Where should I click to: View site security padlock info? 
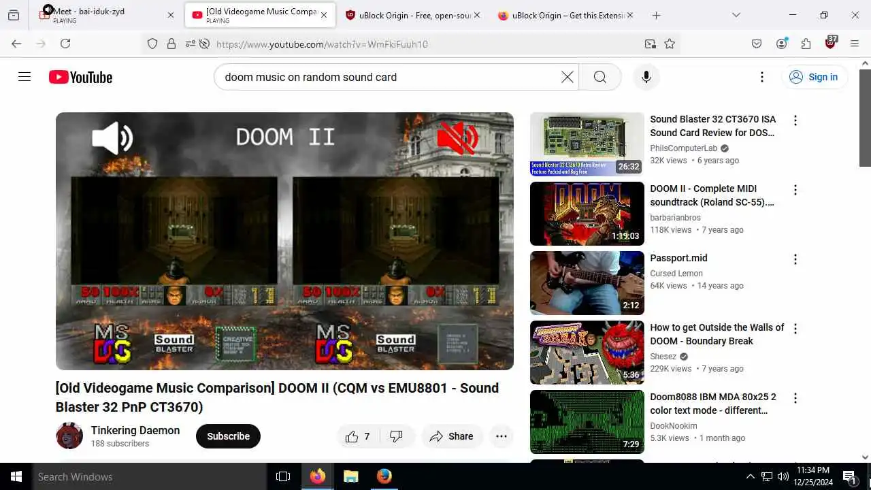coord(171,44)
